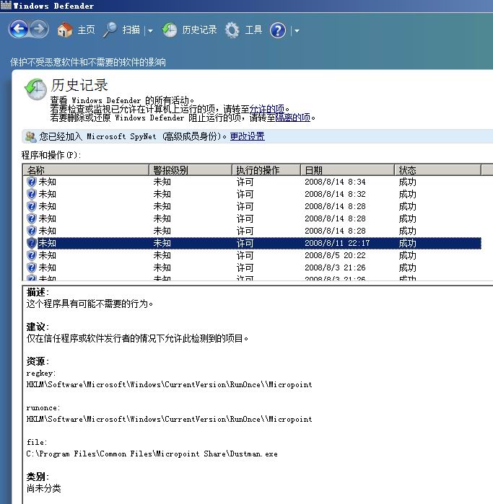Click the 尚未分类 category value
The image size is (493, 504).
[x=44, y=489]
